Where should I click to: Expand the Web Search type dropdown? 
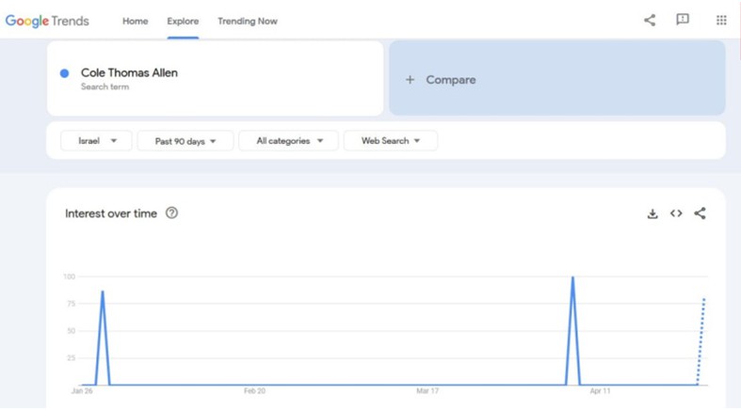click(x=391, y=141)
